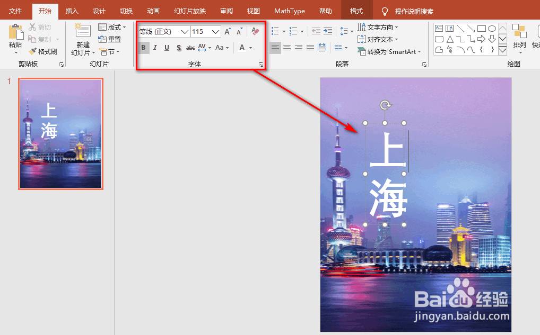The height and width of the screenshot is (335, 540).
Task: Select the Format Painter icon
Action: [43, 51]
